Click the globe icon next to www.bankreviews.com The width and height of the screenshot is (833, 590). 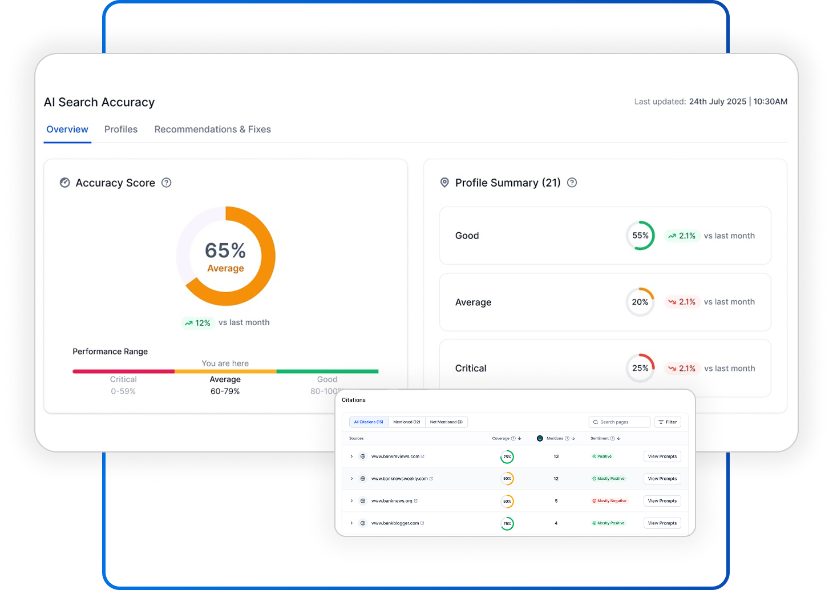point(363,456)
